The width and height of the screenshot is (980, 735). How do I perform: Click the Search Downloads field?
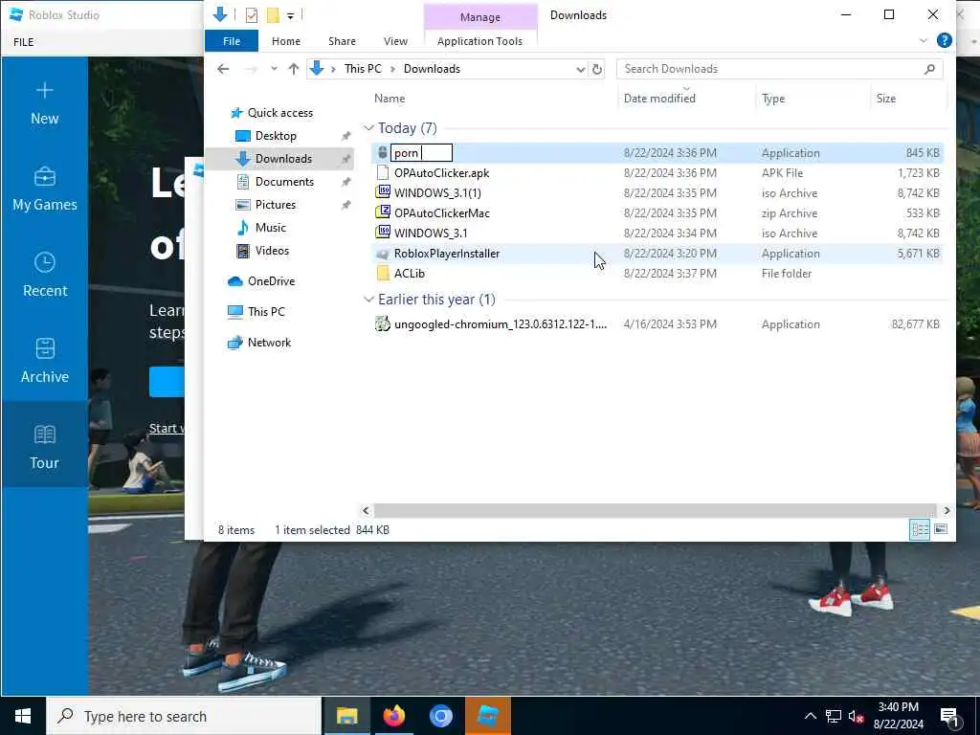tap(770, 69)
